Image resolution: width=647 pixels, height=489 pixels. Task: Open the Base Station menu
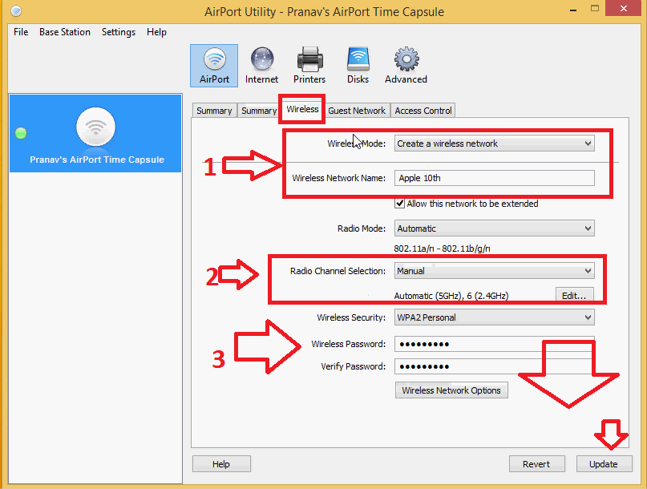pos(65,32)
